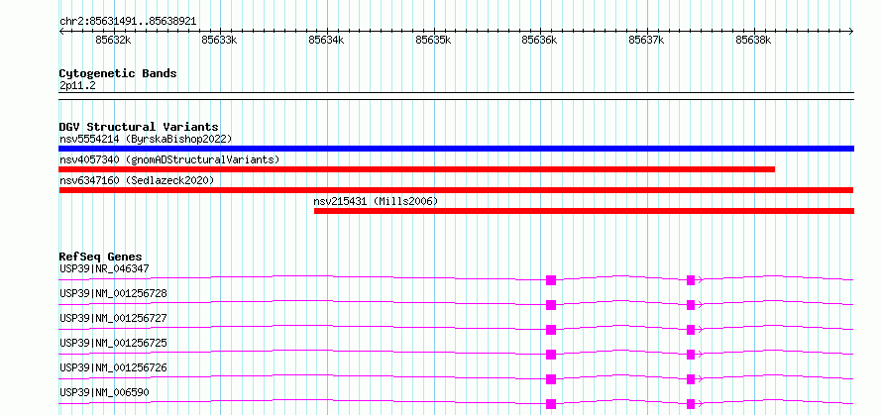The image size is (882, 415).
Task: Click the red nsv215431 variant bar
Action: point(584,211)
